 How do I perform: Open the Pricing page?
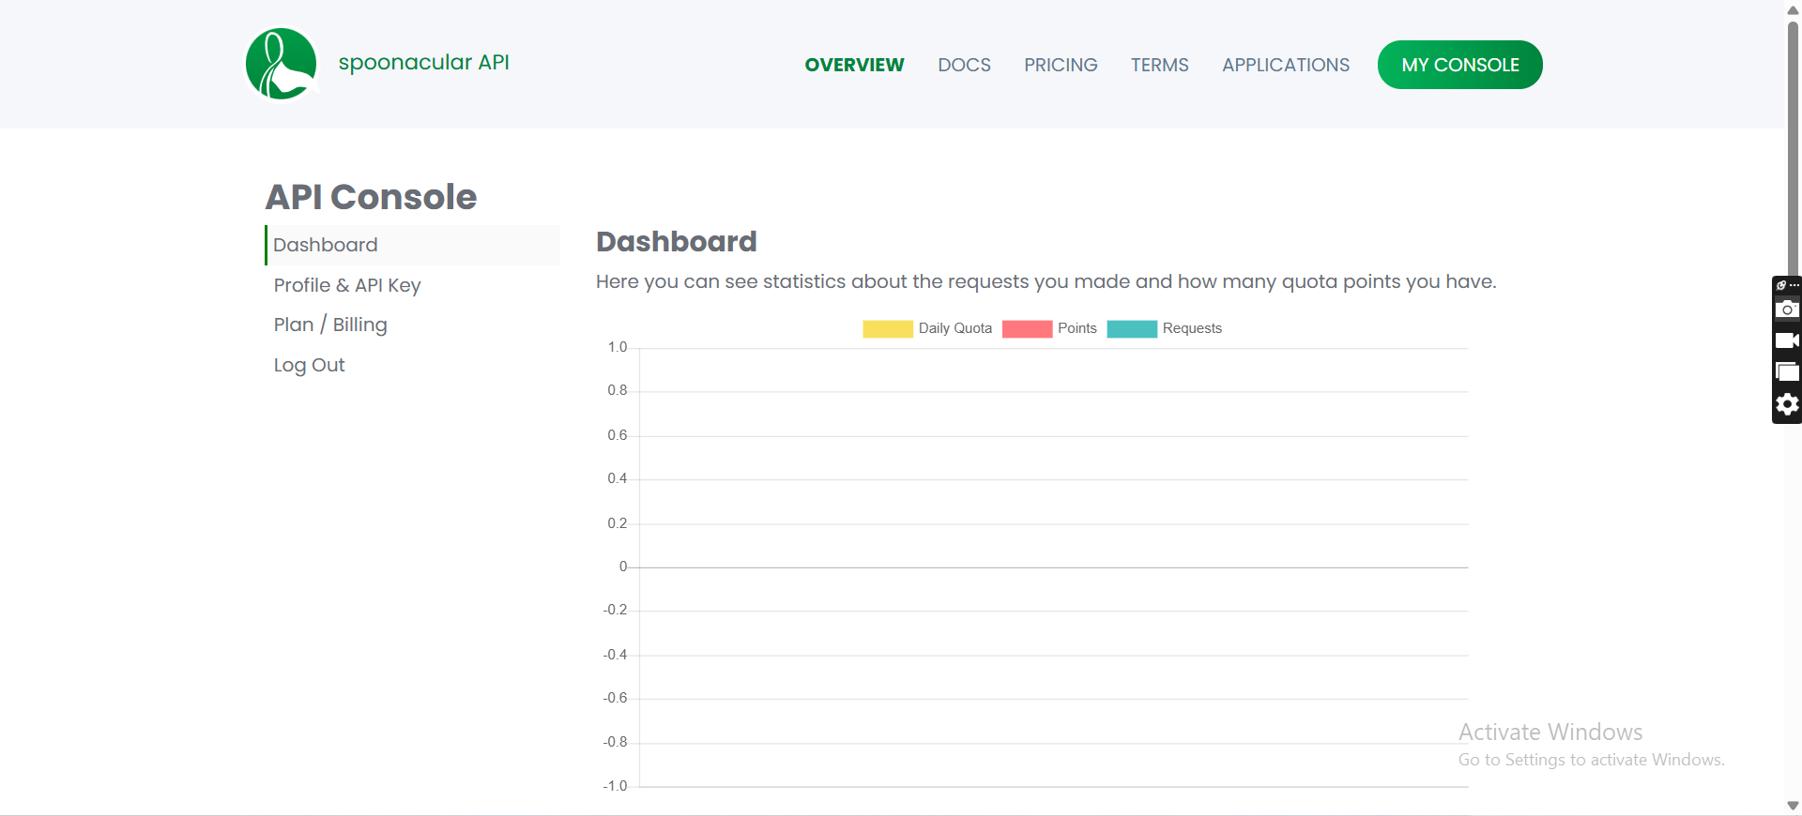[x=1061, y=65]
